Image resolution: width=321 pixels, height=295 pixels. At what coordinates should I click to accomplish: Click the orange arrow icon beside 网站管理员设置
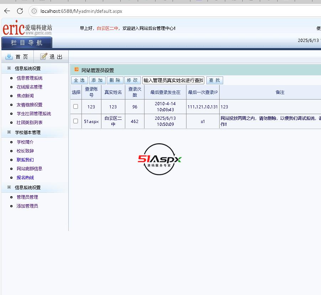(x=77, y=70)
